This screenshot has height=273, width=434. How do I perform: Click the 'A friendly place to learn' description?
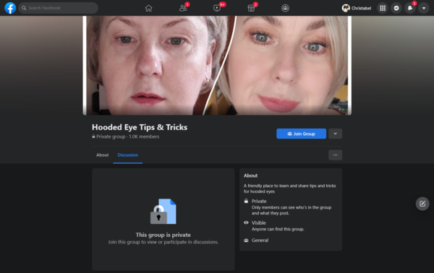[289, 188]
